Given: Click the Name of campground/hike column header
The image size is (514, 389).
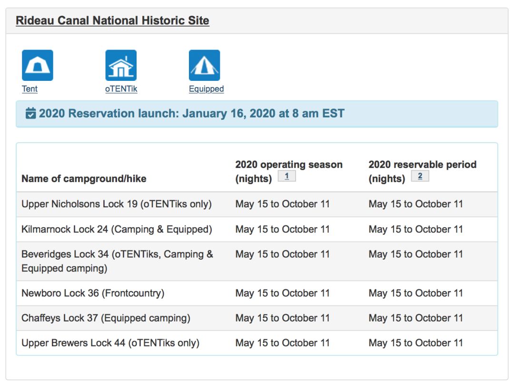Looking at the screenshot, I should coord(84,179).
